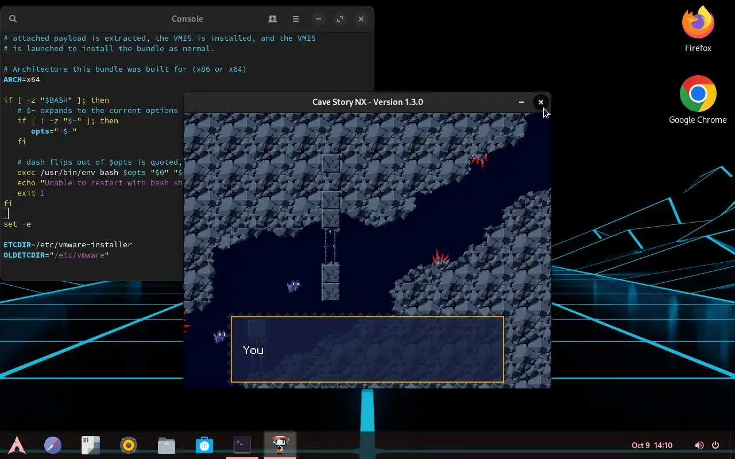The image size is (735, 459).
Task: Click the 'You' dialogue box in game
Action: pyautogui.click(x=367, y=349)
